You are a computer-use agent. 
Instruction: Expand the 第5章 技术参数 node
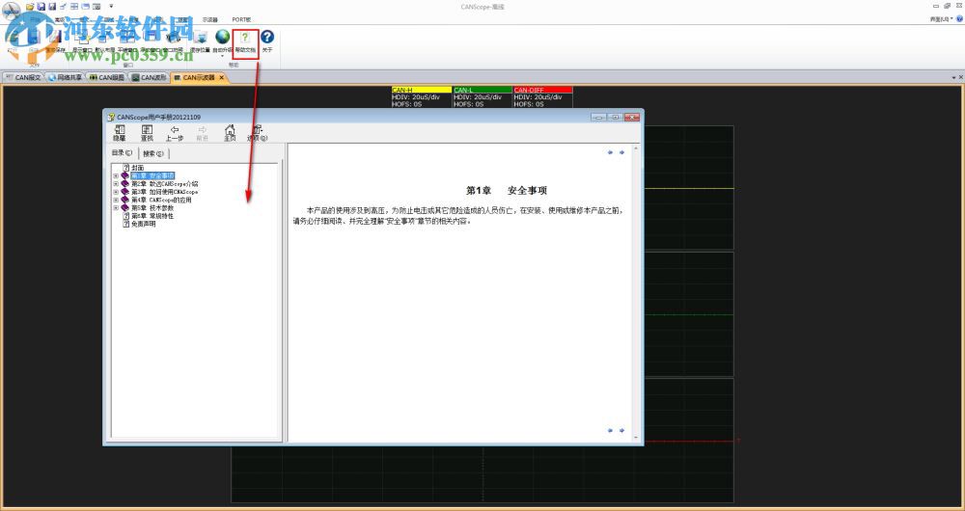coord(116,208)
